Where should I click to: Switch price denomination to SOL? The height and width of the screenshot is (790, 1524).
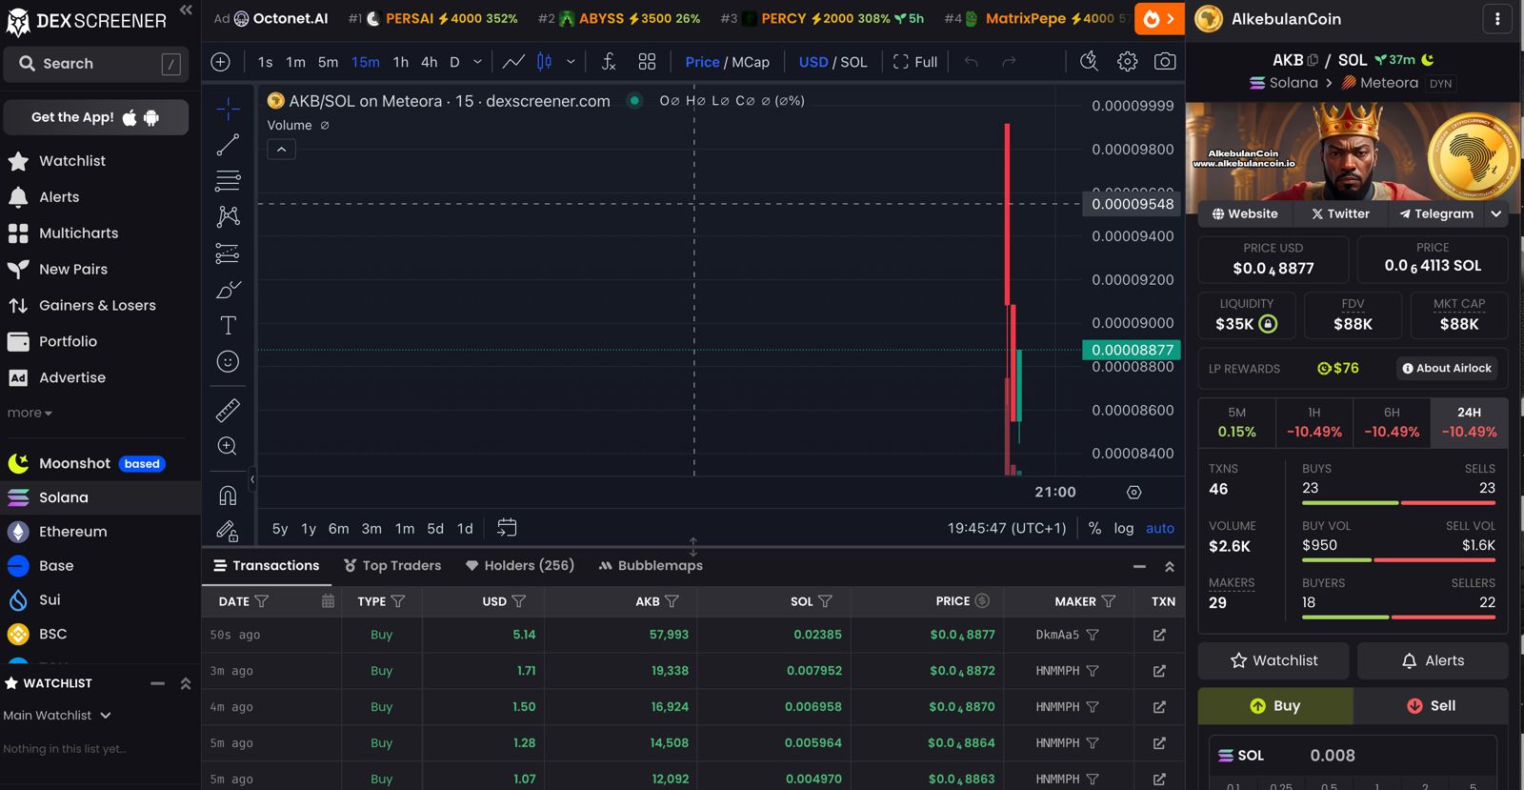[853, 62]
